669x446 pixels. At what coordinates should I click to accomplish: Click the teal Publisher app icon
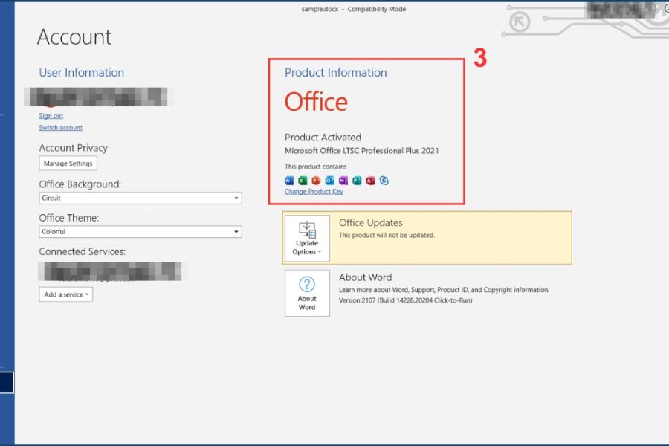click(357, 181)
